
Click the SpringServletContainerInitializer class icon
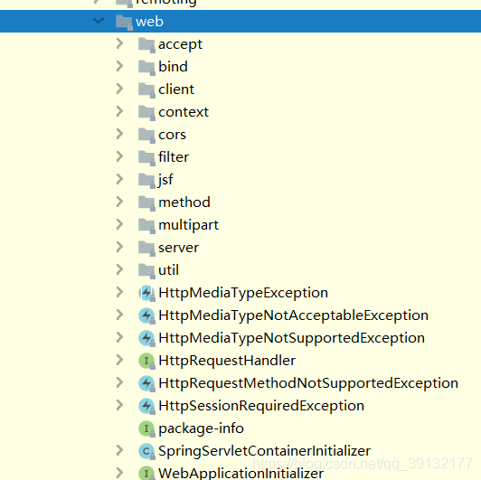click(146, 451)
